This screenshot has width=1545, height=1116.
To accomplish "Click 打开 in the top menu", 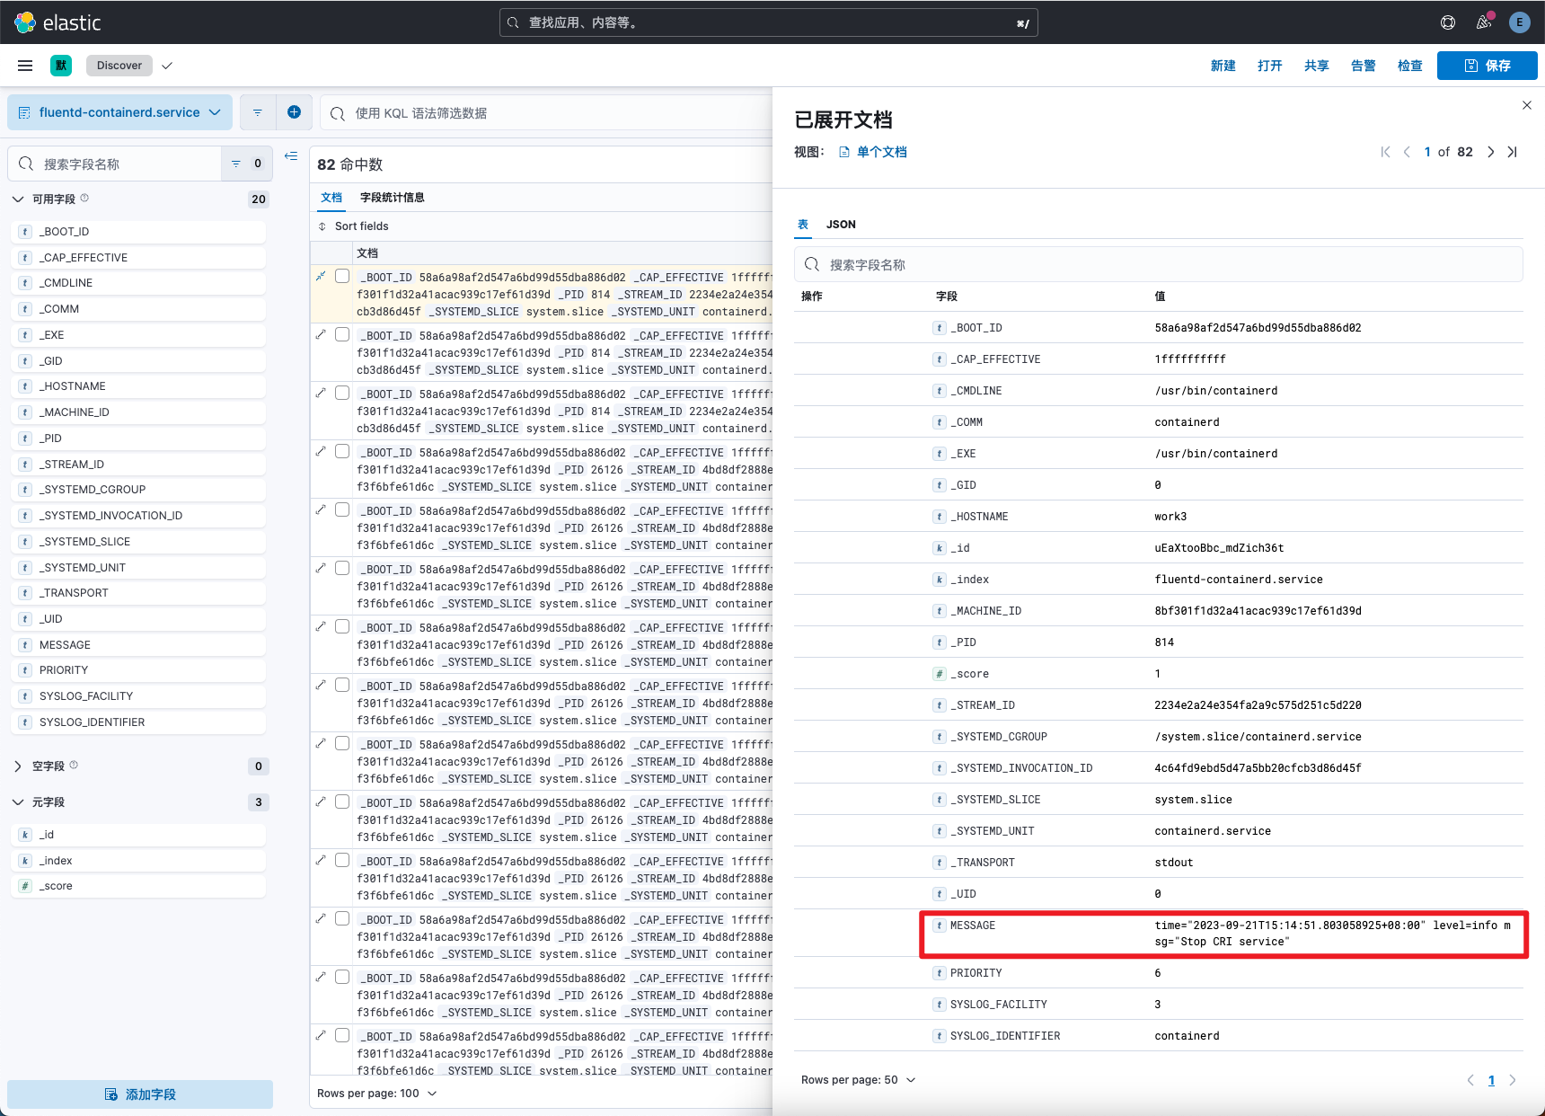I will (x=1269, y=66).
